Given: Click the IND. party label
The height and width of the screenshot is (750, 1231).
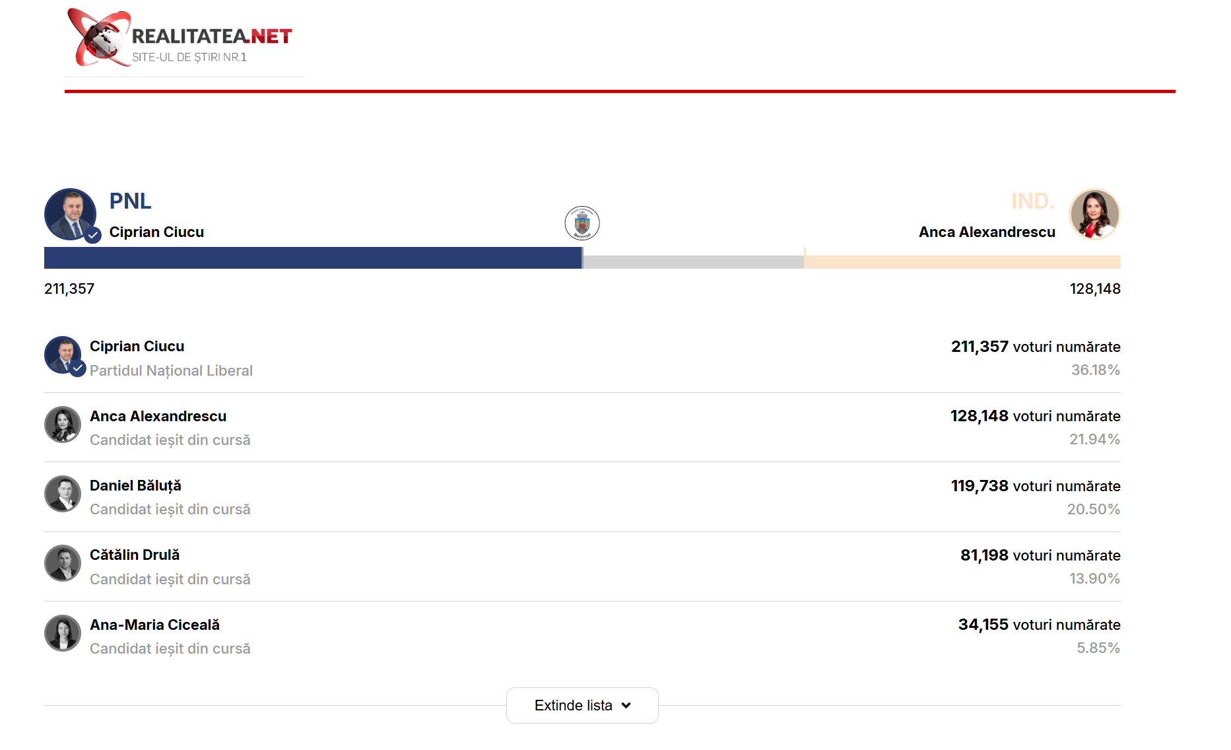Looking at the screenshot, I should pyautogui.click(x=1032, y=201).
